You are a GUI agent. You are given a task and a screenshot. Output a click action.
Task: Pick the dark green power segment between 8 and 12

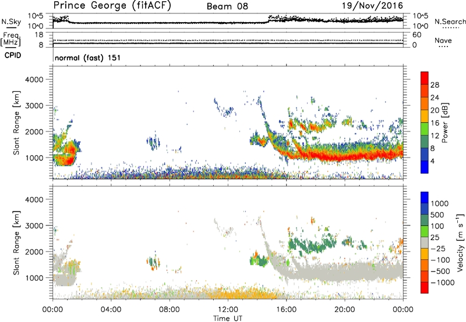pos(425,142)
